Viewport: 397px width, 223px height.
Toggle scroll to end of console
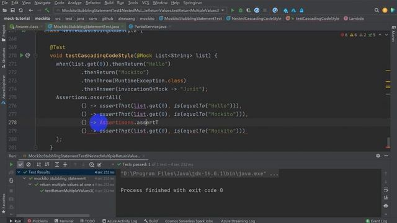386,198
